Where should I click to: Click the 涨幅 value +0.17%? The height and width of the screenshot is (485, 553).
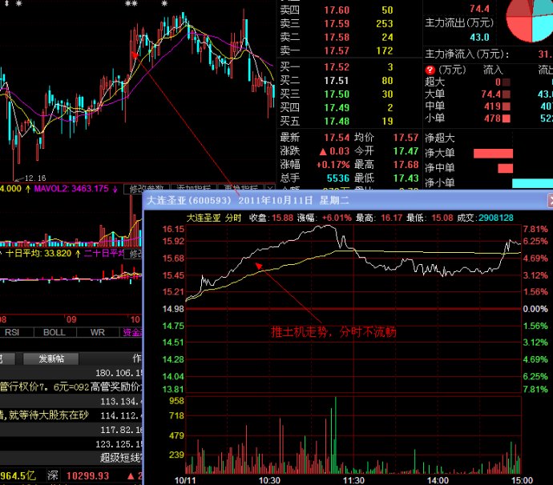[x=333, y=165]
